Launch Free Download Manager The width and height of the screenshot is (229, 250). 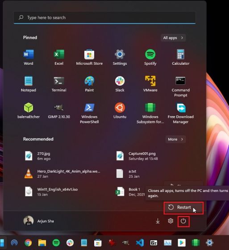pos(180,113)
